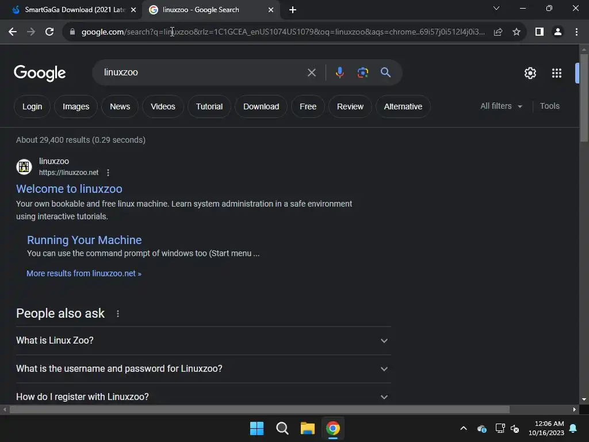The height and width of the screenshot is (442, 589).
Task: Submit search with magnifier icon
Action: click(385, 73)
